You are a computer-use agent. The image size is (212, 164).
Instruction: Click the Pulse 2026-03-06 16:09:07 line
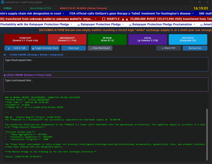23,157
